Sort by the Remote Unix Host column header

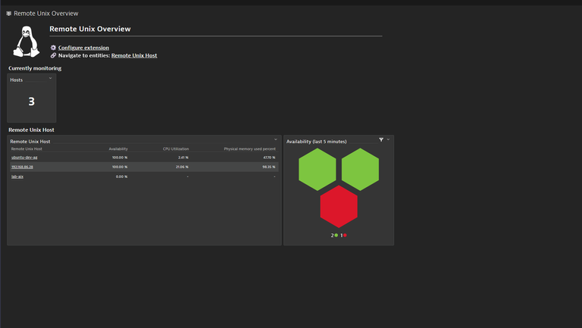27,148
